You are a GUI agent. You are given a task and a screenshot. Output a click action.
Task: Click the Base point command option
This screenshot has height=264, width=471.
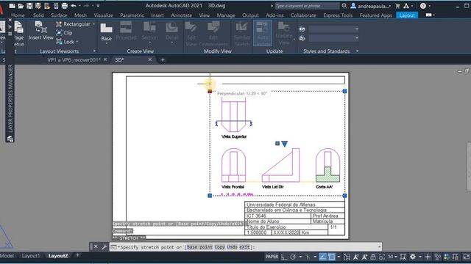coord(199,247)
